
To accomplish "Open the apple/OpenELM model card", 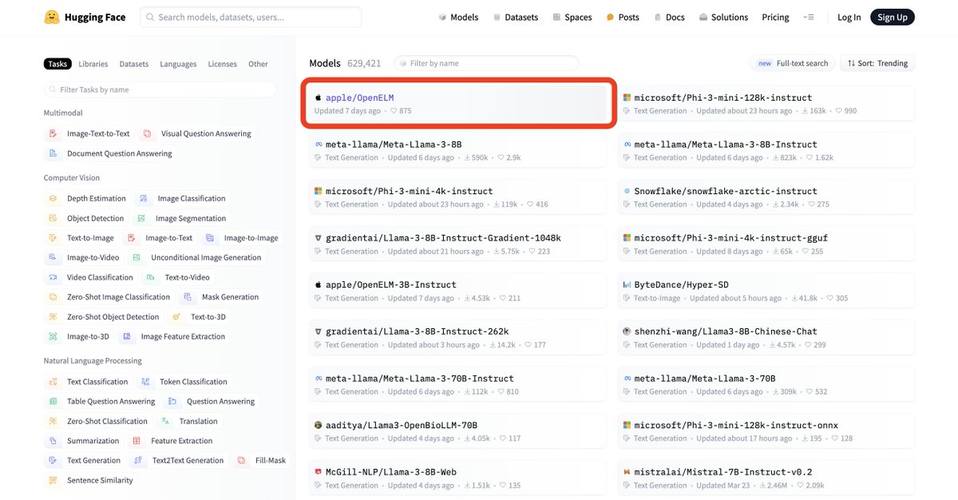I will point(457,104).
